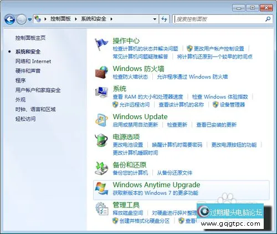Click 查看该计算机的名称
This screenshot has height=234, width=277.
coord(181,105)
